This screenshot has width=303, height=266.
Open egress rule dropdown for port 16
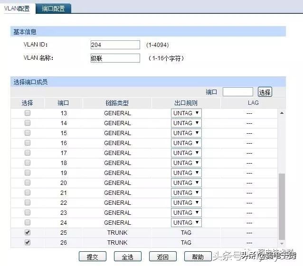(x=186, y=143)
